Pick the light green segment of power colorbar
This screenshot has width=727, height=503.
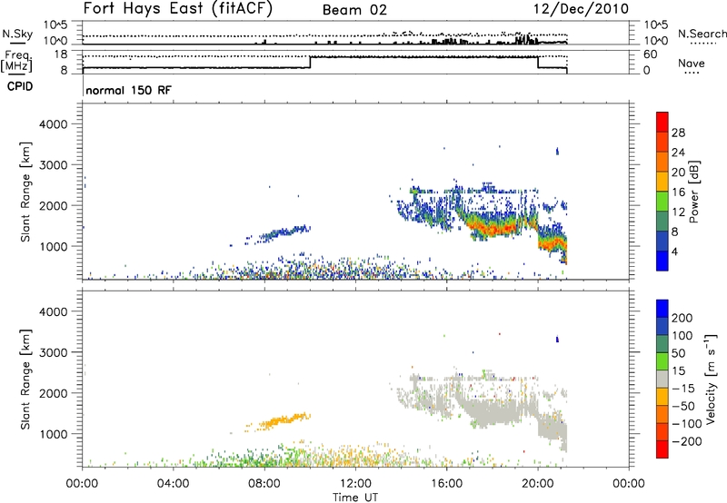pyautogui.click(x=662, y=201)
